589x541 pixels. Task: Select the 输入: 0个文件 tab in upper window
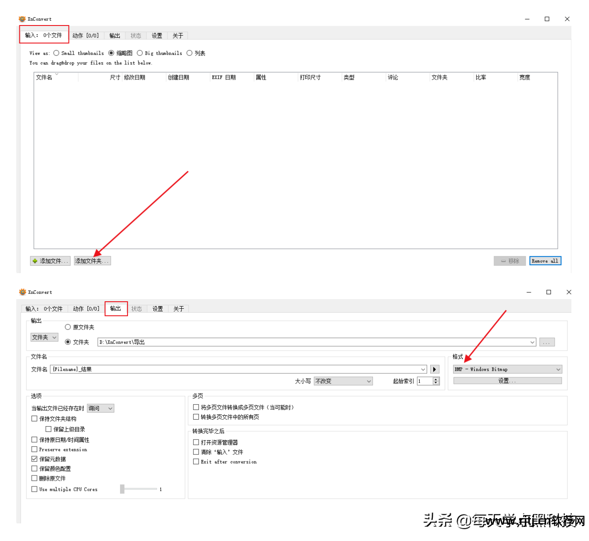(x=44, y=35)
